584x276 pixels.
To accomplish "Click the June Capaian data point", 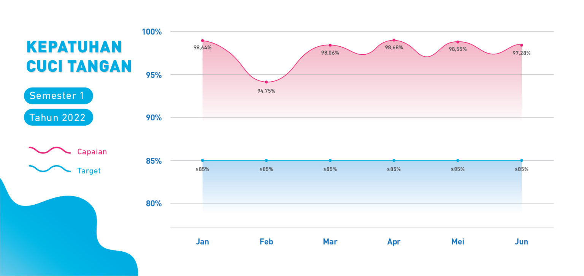I will [x=522, y=45].
